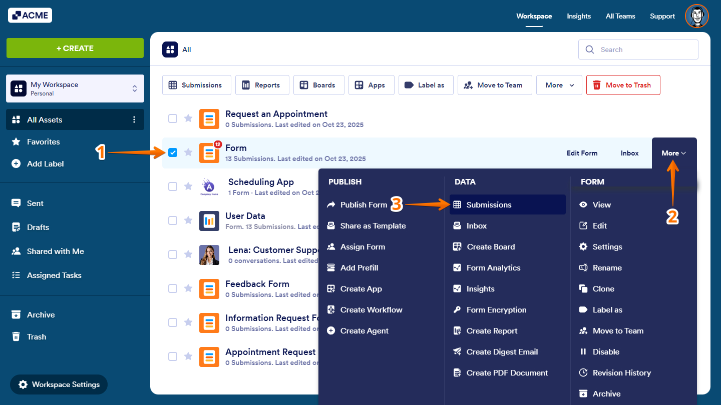Click the Request an Appointment form icon
This screenshot has height=405, width=721.
209,119
